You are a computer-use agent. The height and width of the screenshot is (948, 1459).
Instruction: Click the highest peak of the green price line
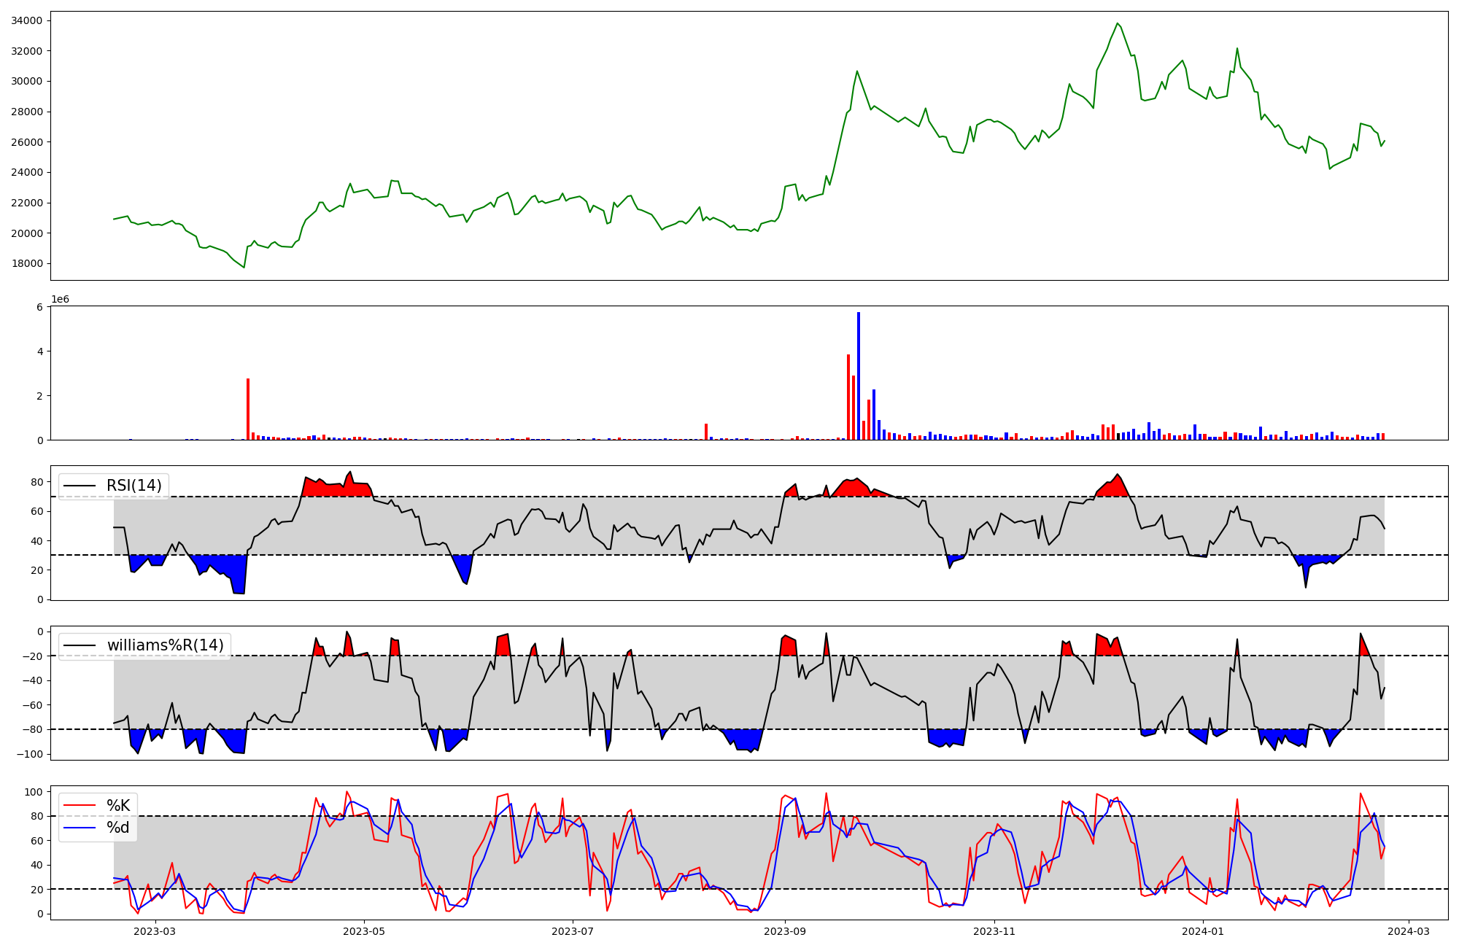[1118, 23]
